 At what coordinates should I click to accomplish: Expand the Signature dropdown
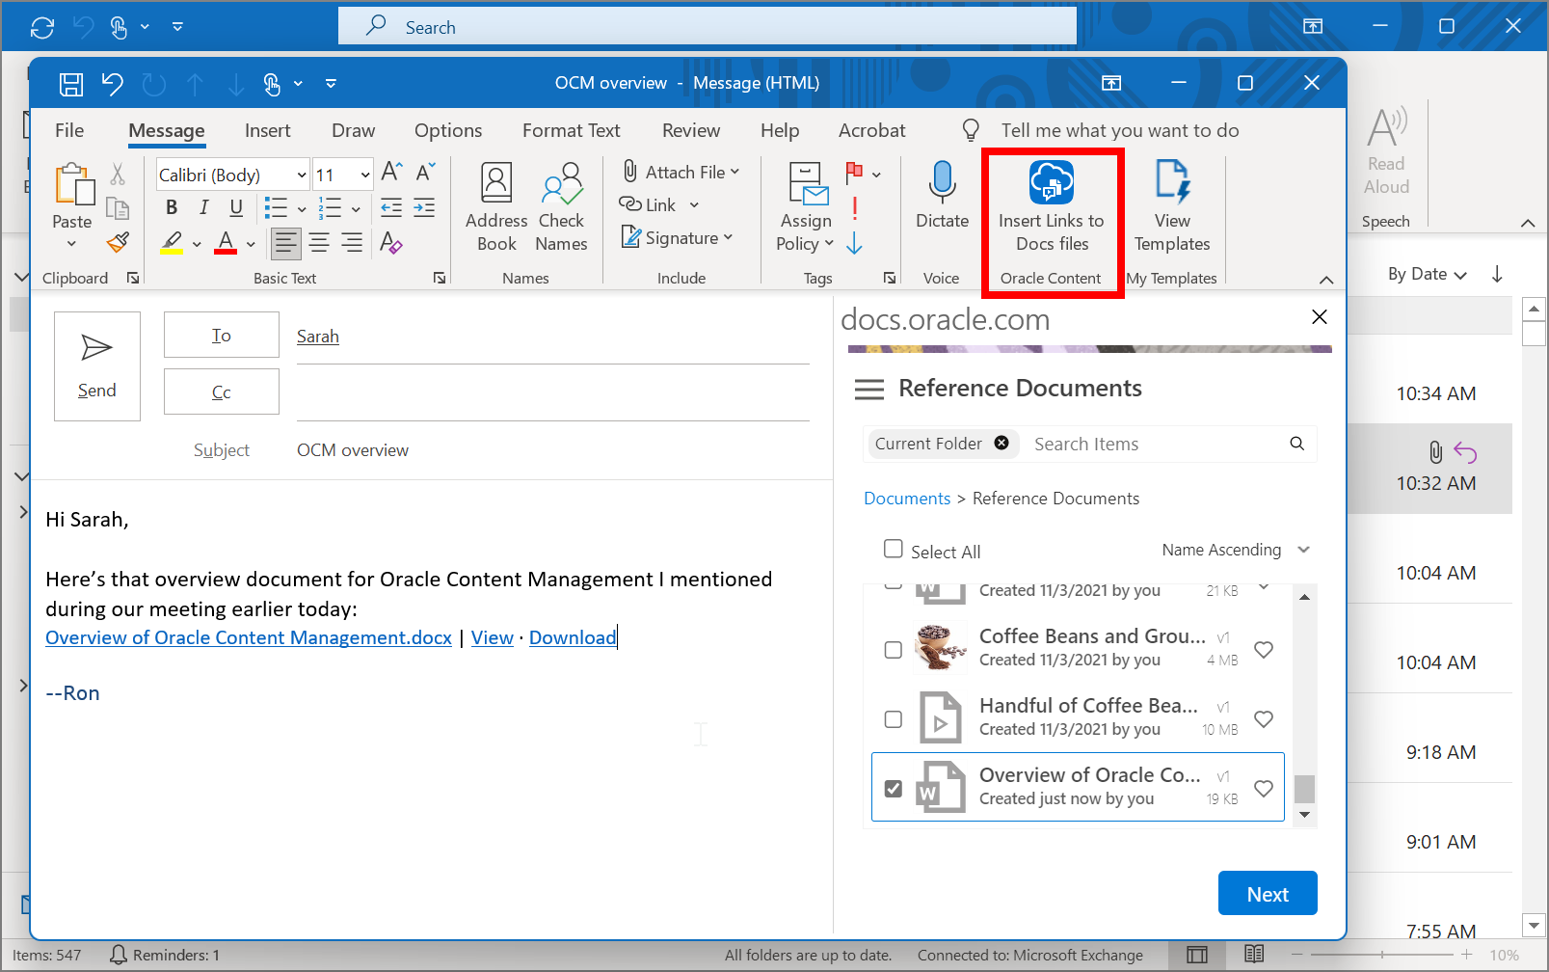728,237
